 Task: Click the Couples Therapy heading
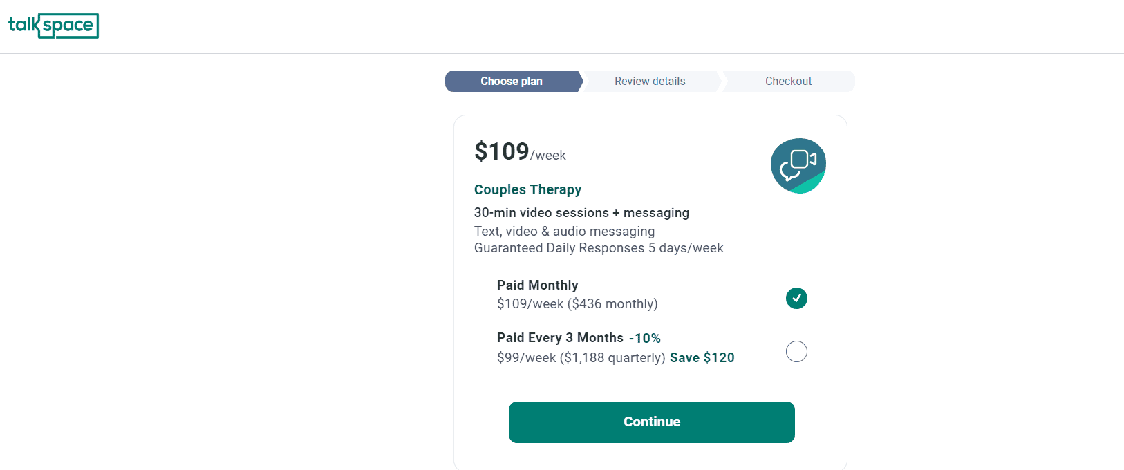coord(527,189)
